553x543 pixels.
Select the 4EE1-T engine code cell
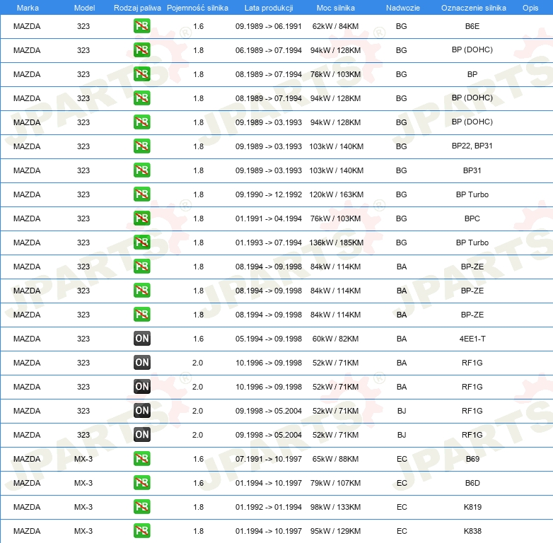[472, 339]
